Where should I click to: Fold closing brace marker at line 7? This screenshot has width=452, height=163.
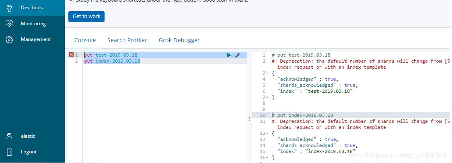coord(267,97)
